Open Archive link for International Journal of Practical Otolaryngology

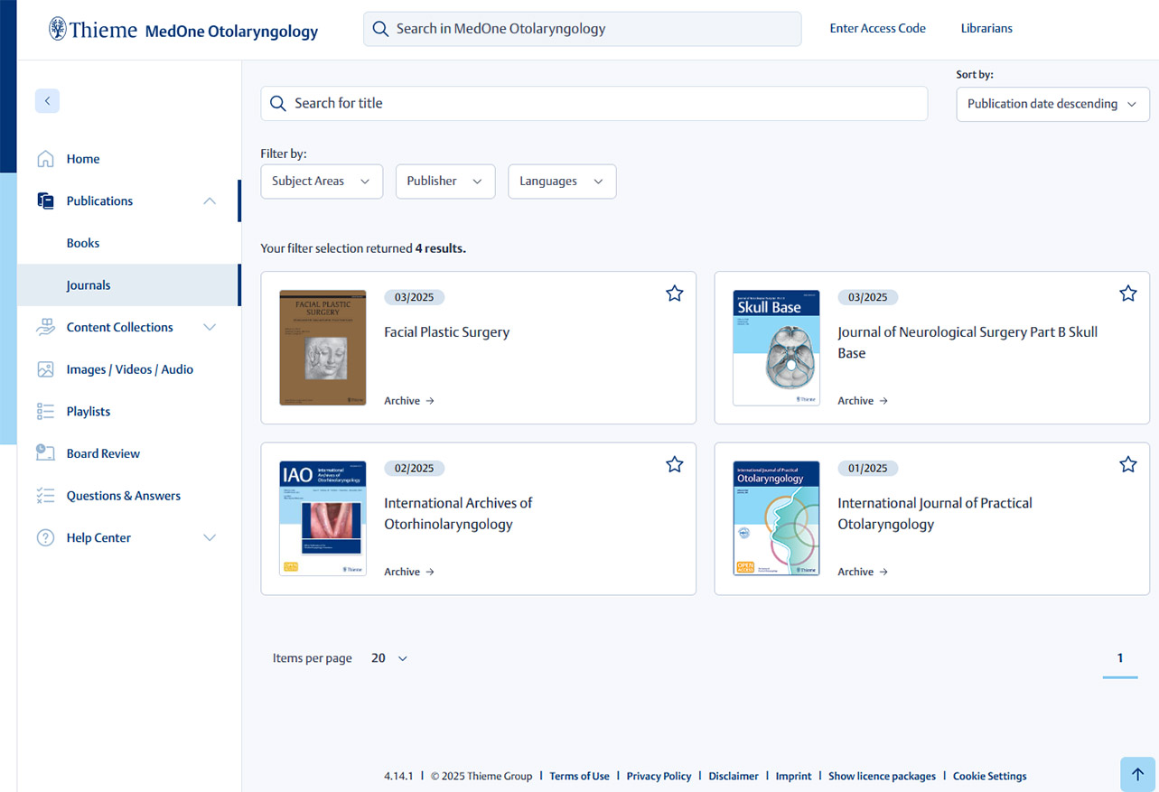click(x=862, y=572)
